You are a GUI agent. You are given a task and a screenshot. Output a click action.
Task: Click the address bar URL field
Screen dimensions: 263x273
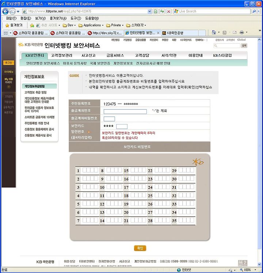coord(85,11)
